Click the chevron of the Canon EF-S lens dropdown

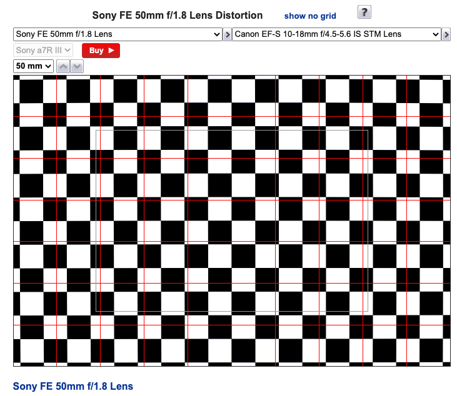tap(435, 34)
